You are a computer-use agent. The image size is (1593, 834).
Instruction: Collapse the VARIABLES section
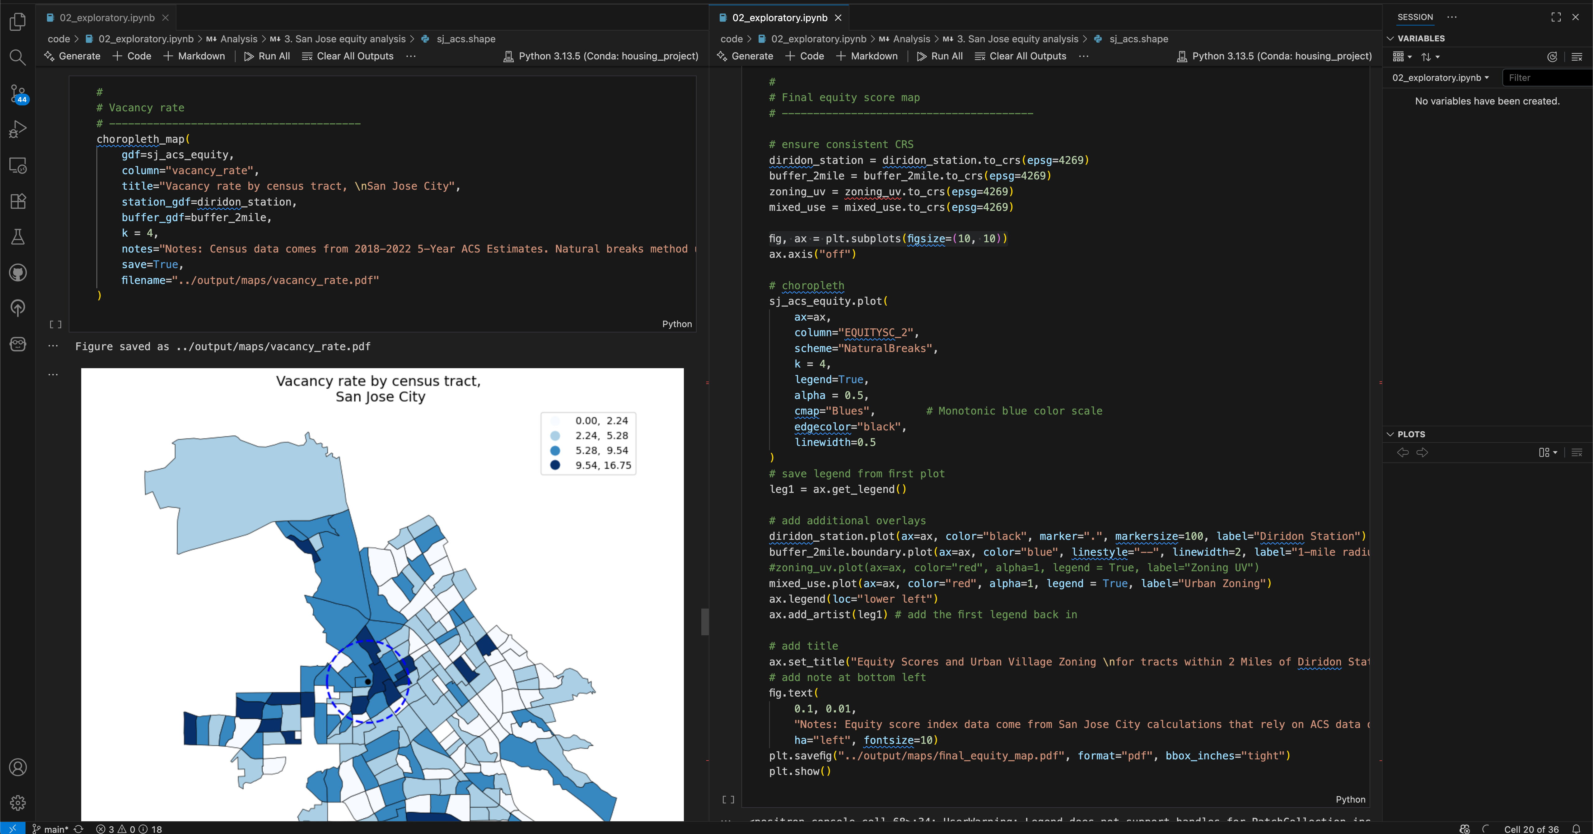pos(1391,38)
